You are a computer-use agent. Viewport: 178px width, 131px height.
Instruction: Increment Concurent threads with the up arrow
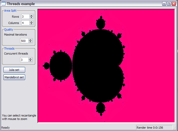tap(30, 59)
